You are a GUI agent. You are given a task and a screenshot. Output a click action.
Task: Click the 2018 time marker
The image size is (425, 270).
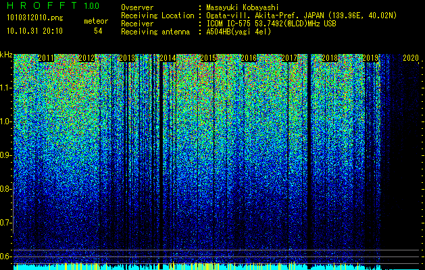point(330,58)
